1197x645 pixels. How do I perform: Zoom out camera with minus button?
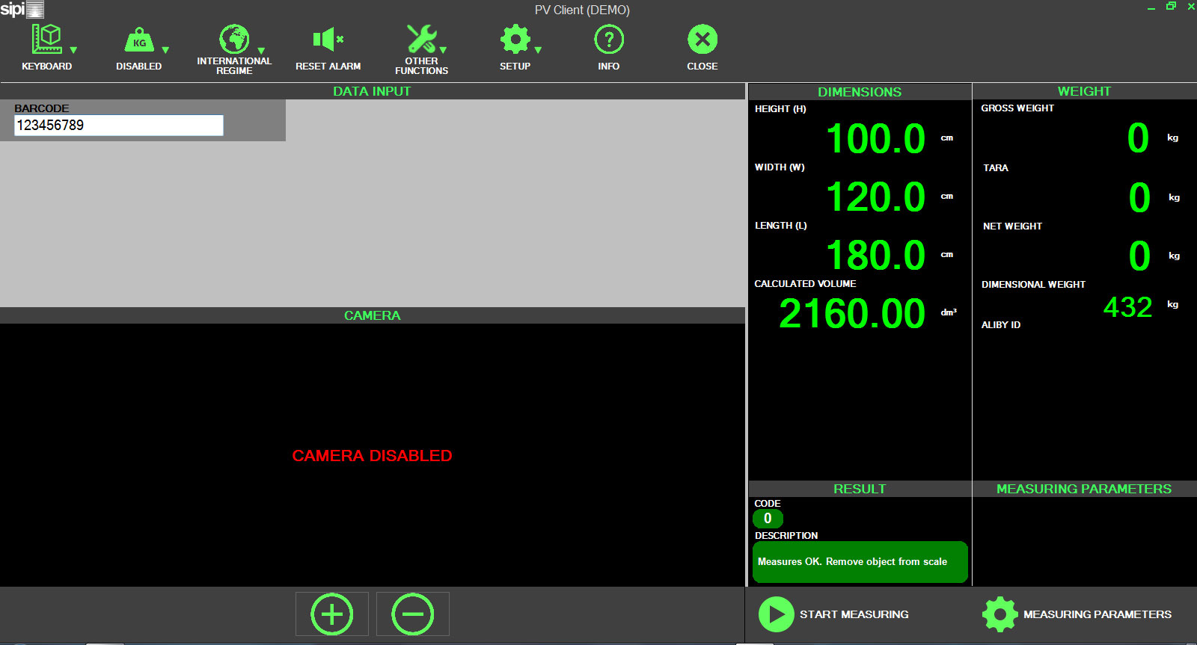[412, 614]
